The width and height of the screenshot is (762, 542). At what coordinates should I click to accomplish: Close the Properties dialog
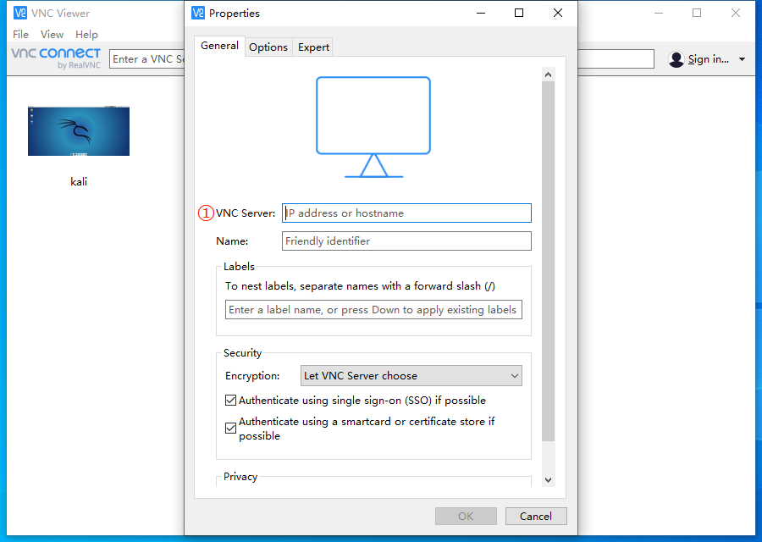click(558, 13)
